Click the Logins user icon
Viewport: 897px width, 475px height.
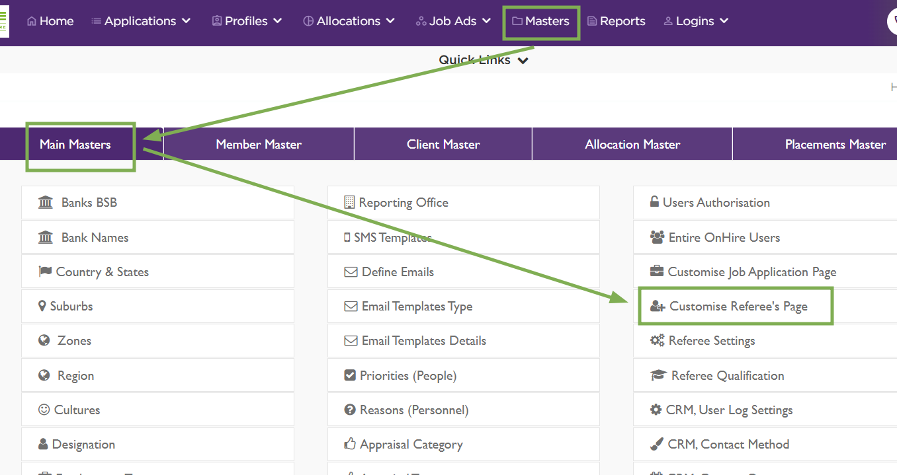tap(668, 21)
